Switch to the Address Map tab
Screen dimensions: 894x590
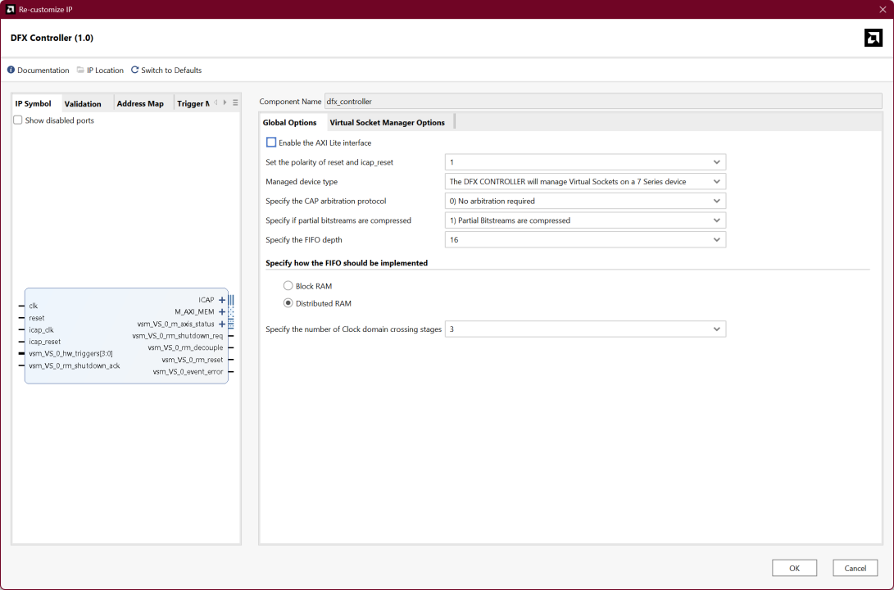(140, 103)
